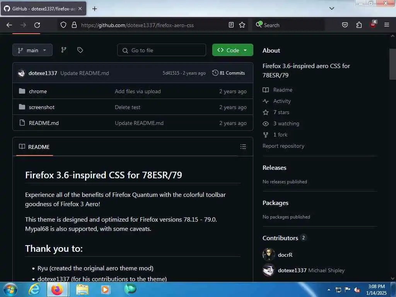Open the Action Center flag icon
Image resolution: width=396 pixels, height=297 pixels.
coord(348,290)
